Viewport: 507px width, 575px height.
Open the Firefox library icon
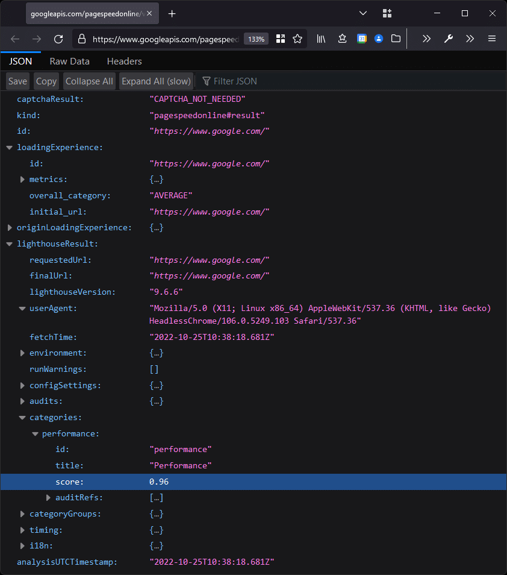tap(321, 39)
